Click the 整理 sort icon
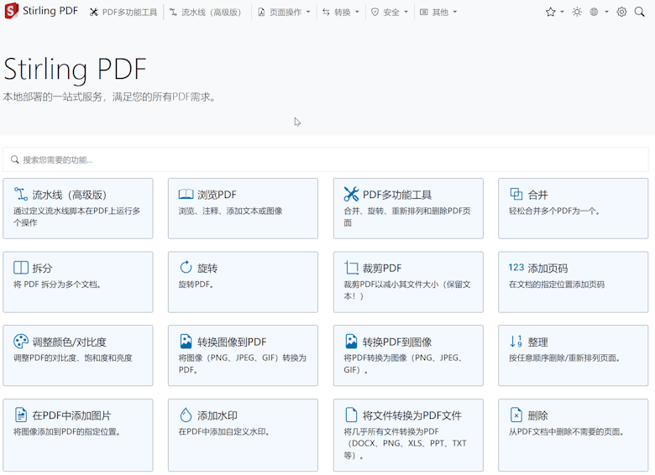This screenshot has width=655, height=475. tap(516, 342)
